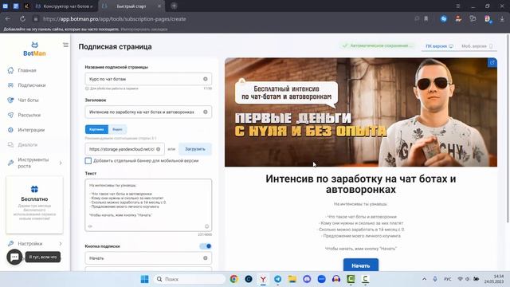The width and height of the screenshot is (510, 287).
Task: Open the Рассылки sidebar section
Action: click(29, 115)
